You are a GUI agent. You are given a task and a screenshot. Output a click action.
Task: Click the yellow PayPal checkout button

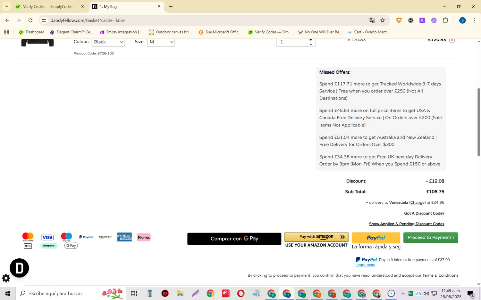[x=376, y=238]
